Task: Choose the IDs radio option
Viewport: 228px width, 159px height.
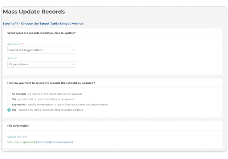Action: pos(9,99)
